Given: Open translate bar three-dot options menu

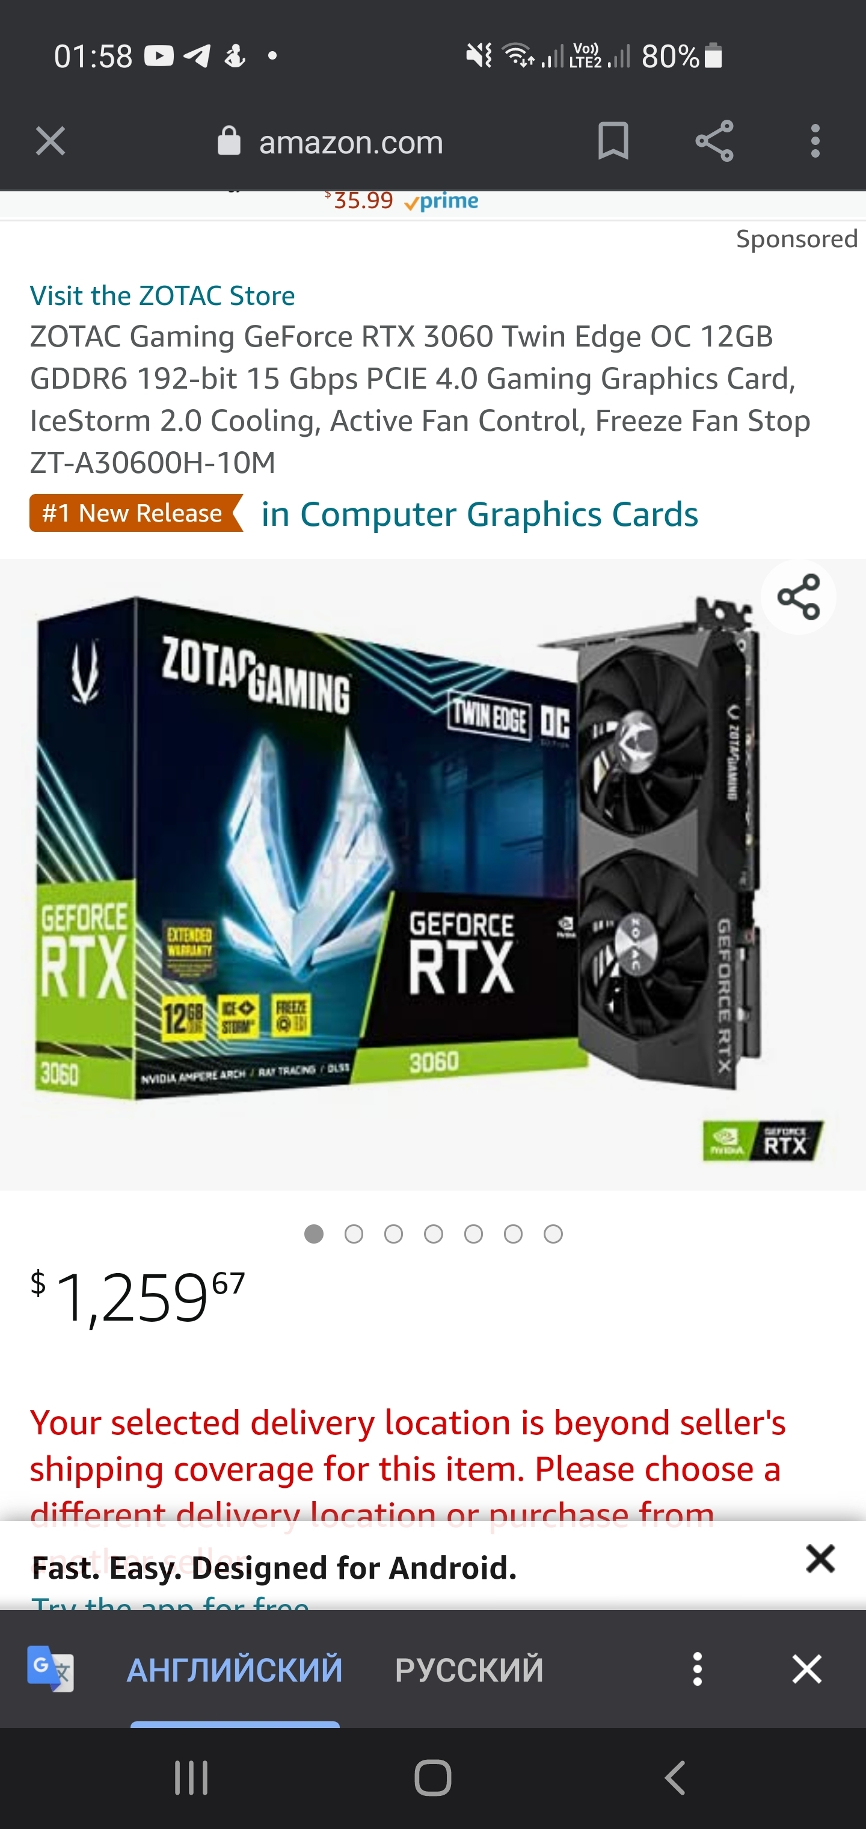Looking at the screenshot, I should 697,1668.
